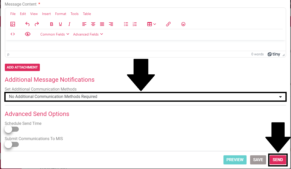Turn on Submit Communications To MIS
291x169 pixels.
pos(12,145)
